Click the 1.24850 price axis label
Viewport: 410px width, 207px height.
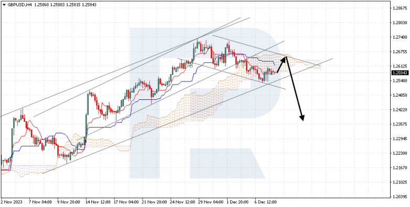click(400, 95)
